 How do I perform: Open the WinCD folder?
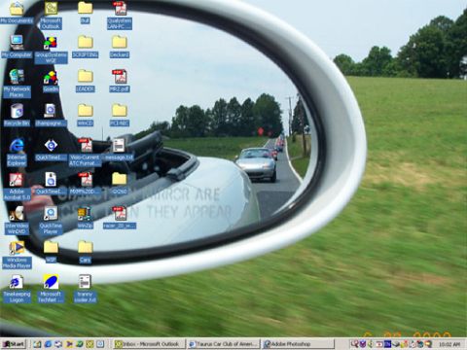[85, 115]
